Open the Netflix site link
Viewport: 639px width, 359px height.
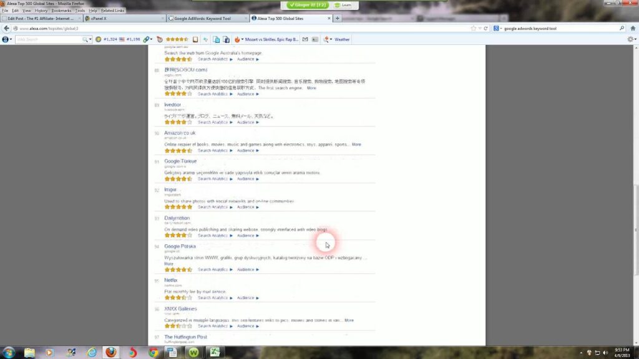click(171, 280)
